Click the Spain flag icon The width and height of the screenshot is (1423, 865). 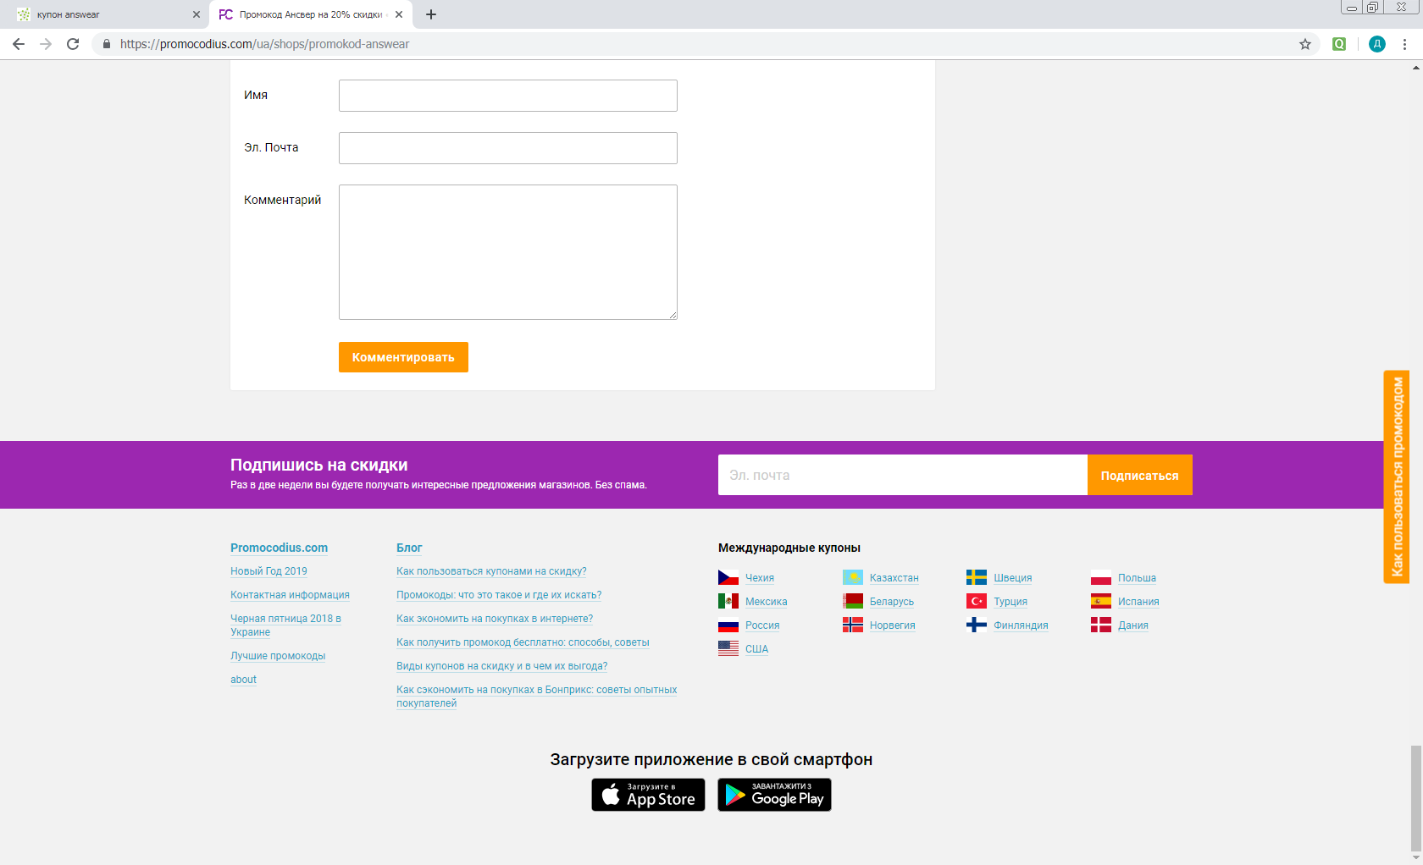tap(1101, 601)
